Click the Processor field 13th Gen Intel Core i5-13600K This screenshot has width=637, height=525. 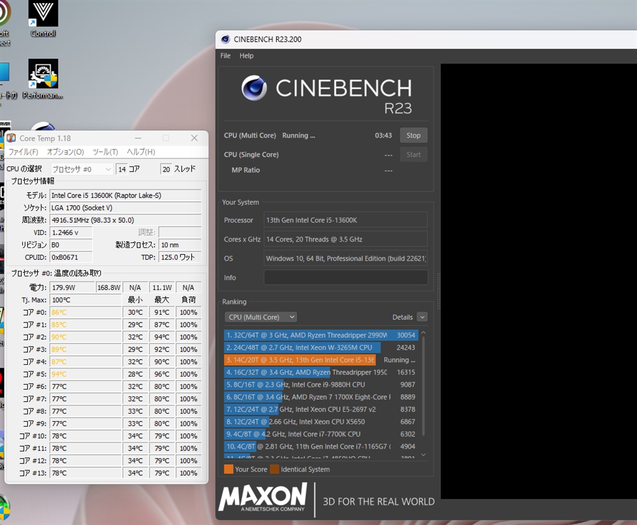(x=346, y=220)
